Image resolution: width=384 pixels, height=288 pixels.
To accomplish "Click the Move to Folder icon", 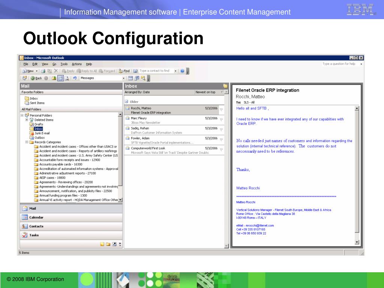I will pyautogui.click(x=49, y=71).
